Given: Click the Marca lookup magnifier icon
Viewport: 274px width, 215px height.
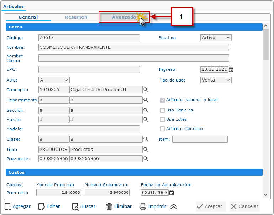Looking at the screenshot, I should pos(146,120).
